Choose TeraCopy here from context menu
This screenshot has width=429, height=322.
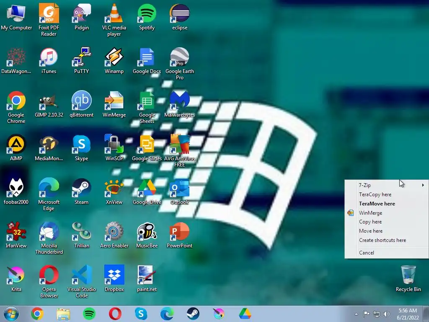pyautogui.click(x=386, y=195)
